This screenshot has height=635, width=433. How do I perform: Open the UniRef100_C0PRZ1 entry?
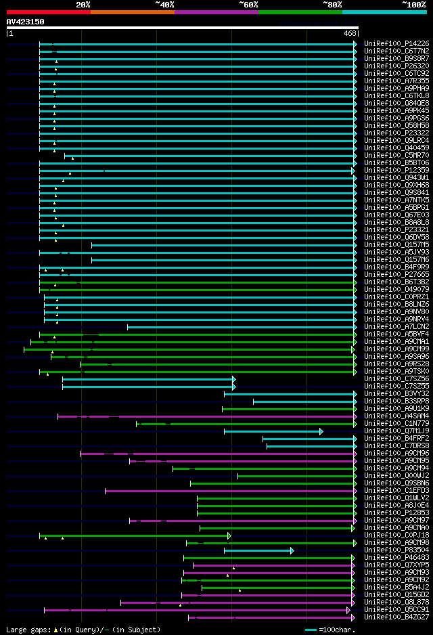pyautogui.click(x=396, y=297)
